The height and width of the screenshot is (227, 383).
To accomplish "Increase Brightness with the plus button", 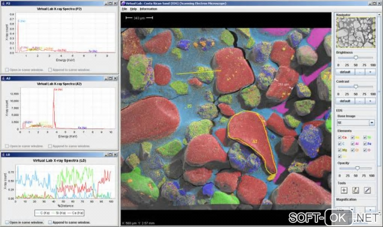I will [370, 72].
